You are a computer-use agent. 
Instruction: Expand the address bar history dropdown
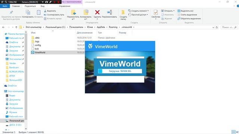tap(213, 27)
